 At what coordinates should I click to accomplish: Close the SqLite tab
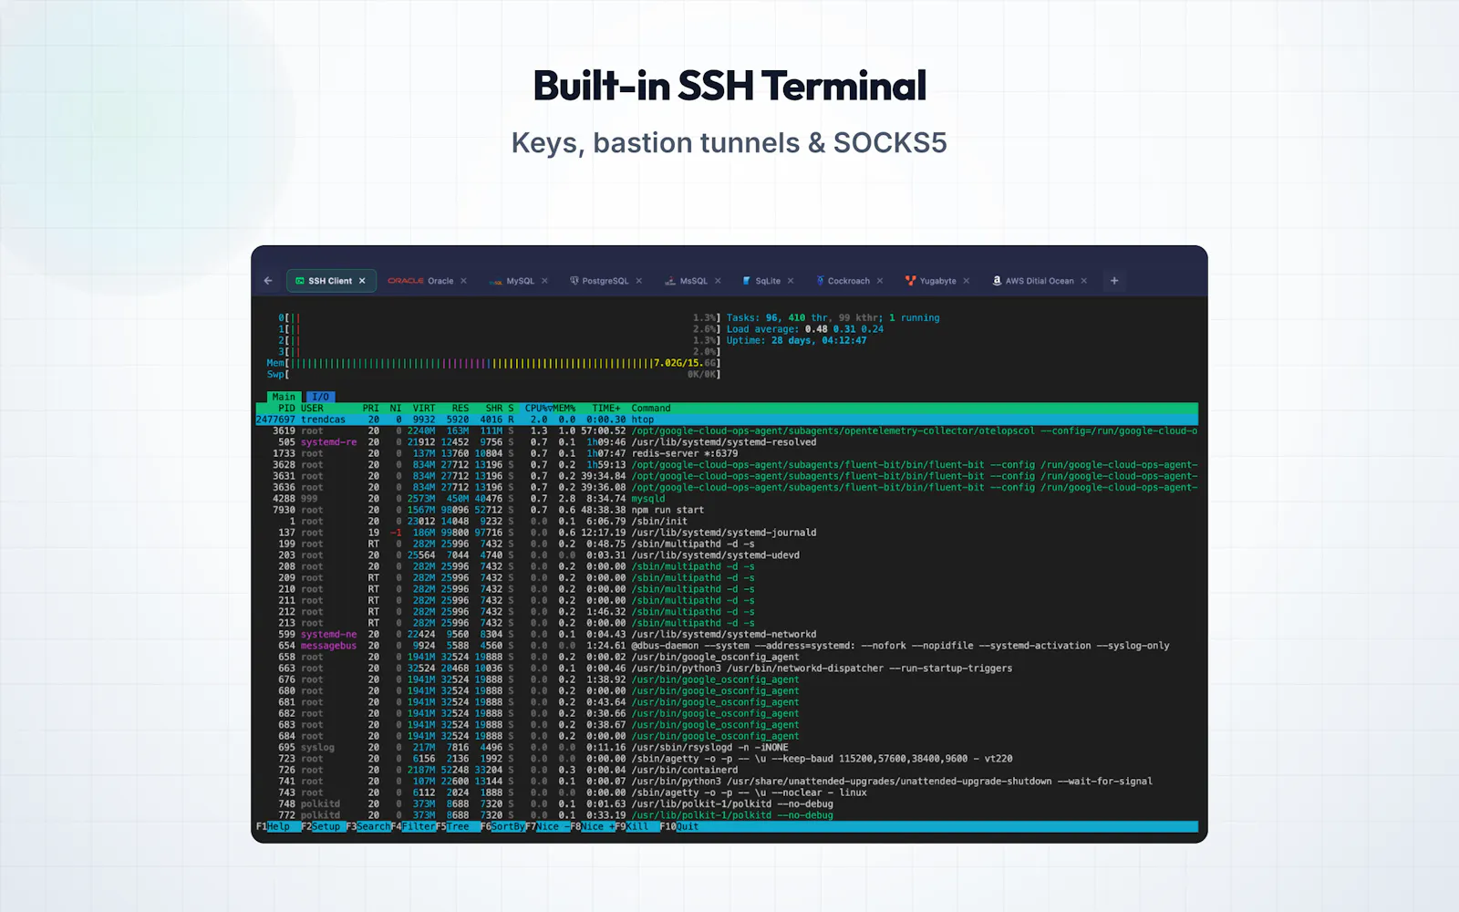pyautogui.click(x=791, y=281)
